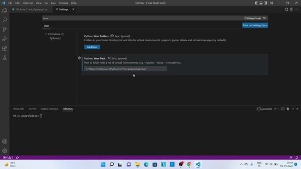Image resolution: width=301 pixels, height=169 pixels.
Task: Select the User settings scope tab
Action: [46, 26]
